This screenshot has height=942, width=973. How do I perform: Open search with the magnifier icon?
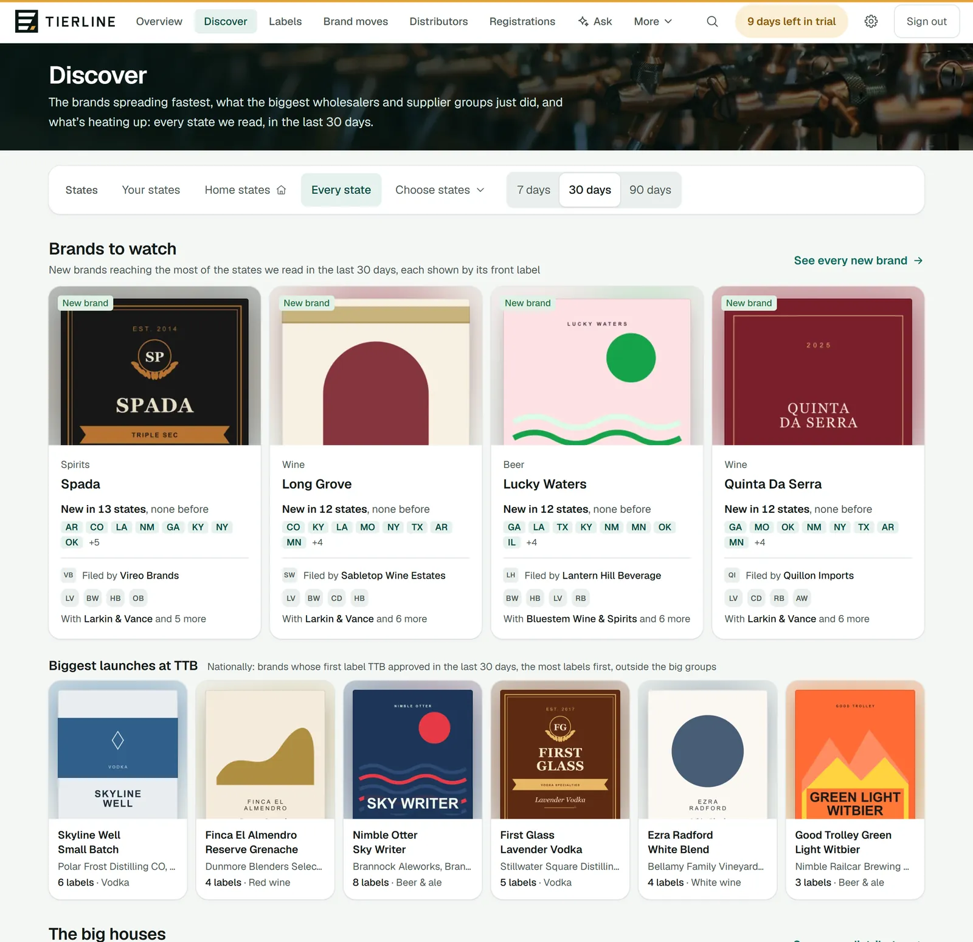tap(712, 21)
